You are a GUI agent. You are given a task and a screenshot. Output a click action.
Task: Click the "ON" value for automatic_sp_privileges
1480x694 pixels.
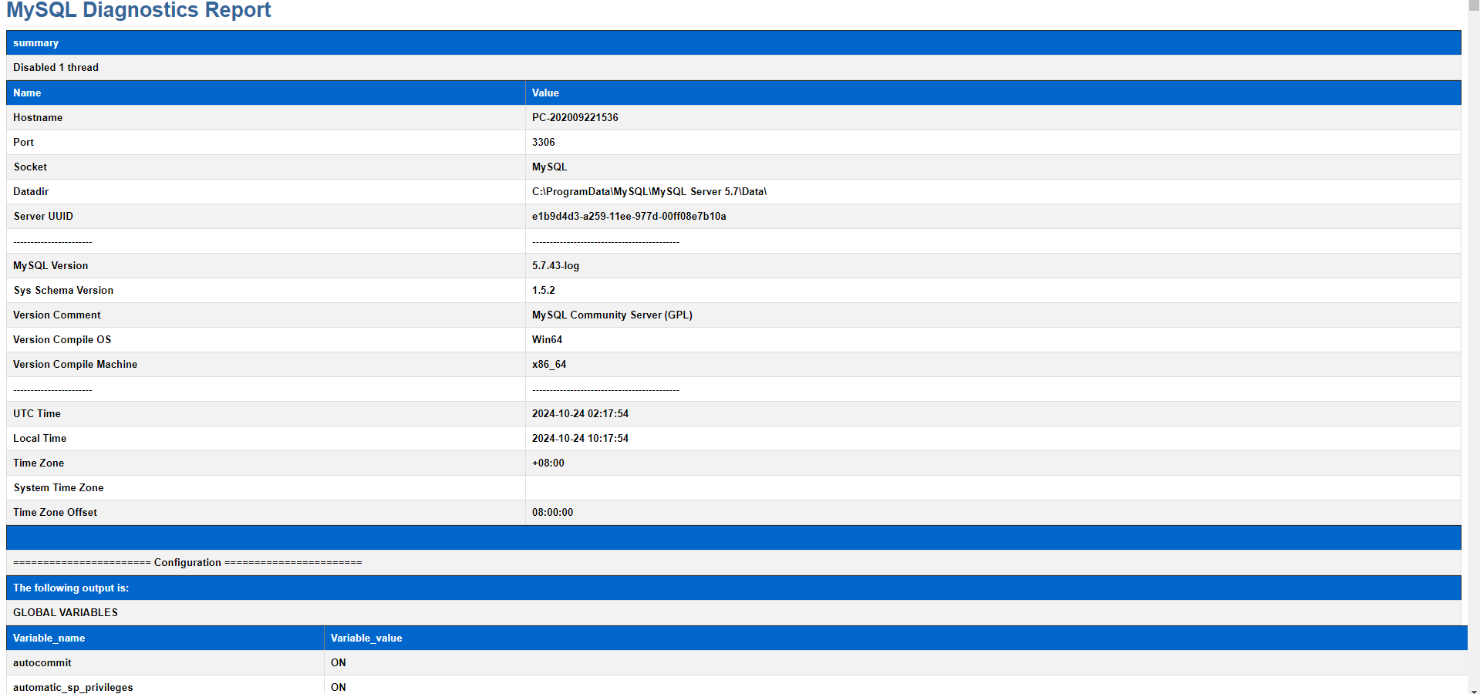(x=339, y=688)
